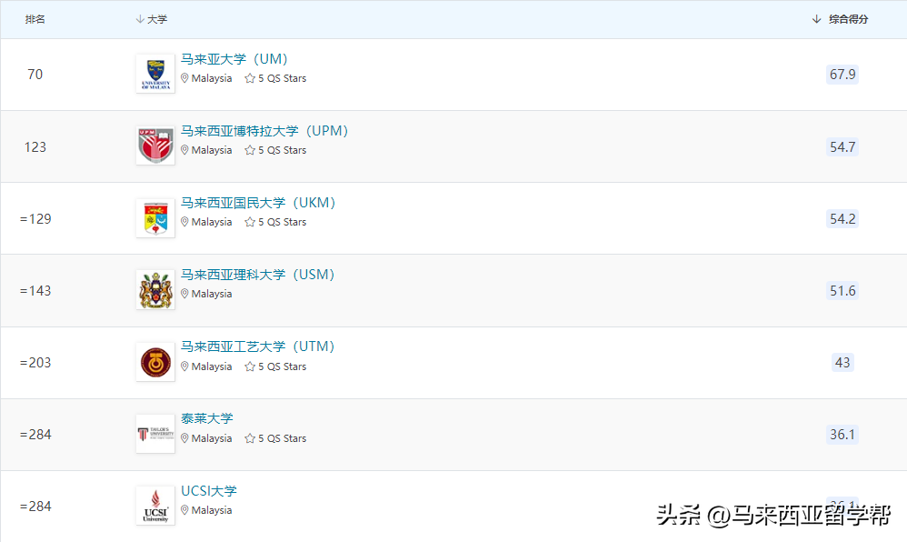
Task: Click QS star icon in 泰莱大学 row
Action: [x=250, y=438]
